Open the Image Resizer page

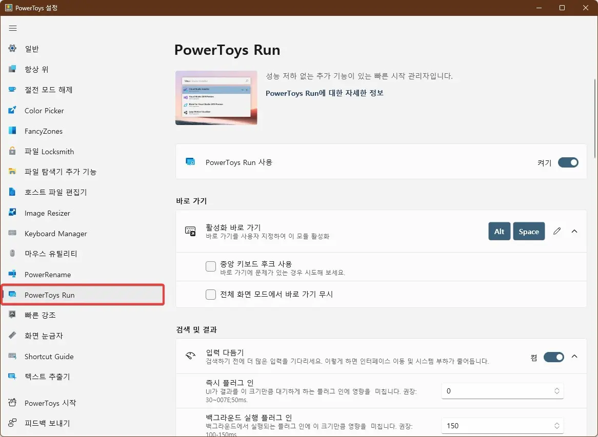pos(83,213)
